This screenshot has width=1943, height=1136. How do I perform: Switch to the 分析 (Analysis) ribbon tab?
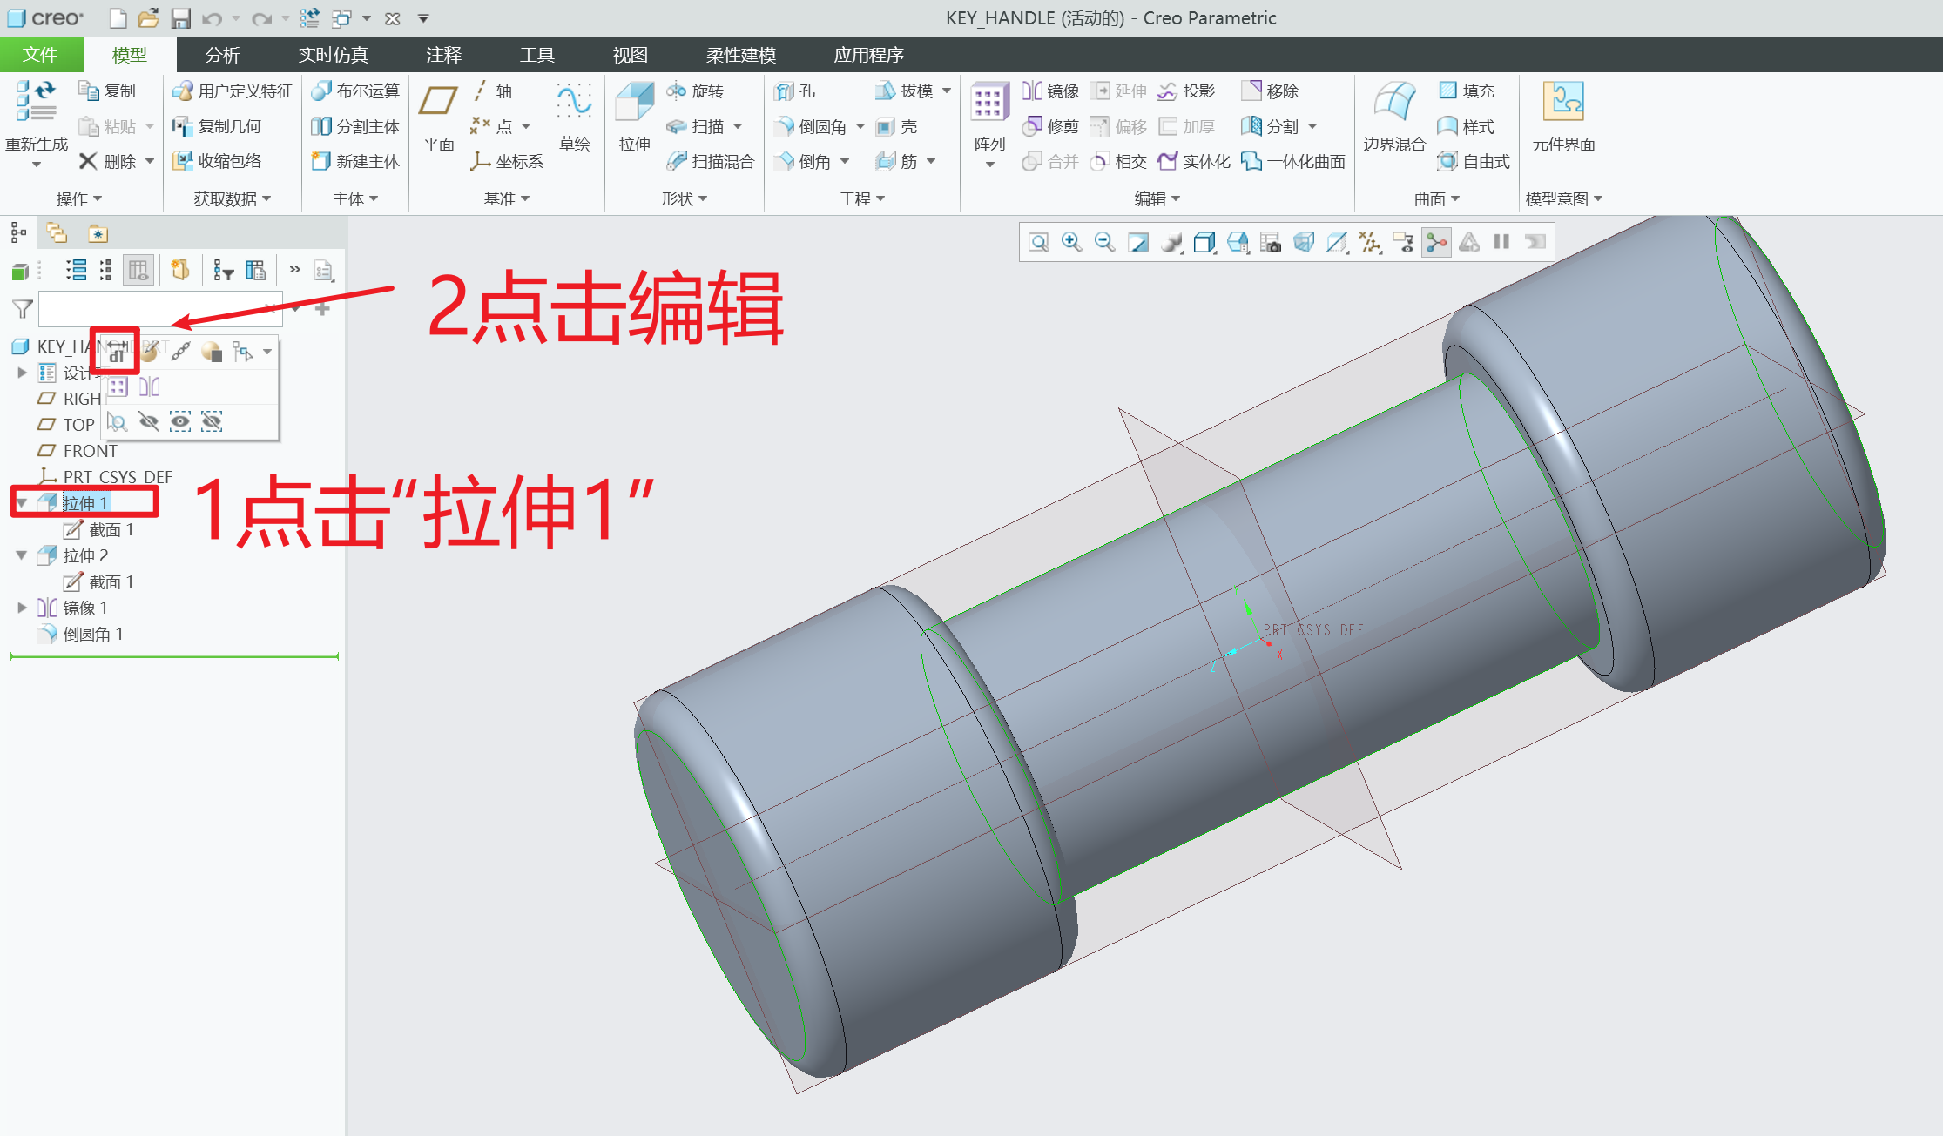pos(223,54)
